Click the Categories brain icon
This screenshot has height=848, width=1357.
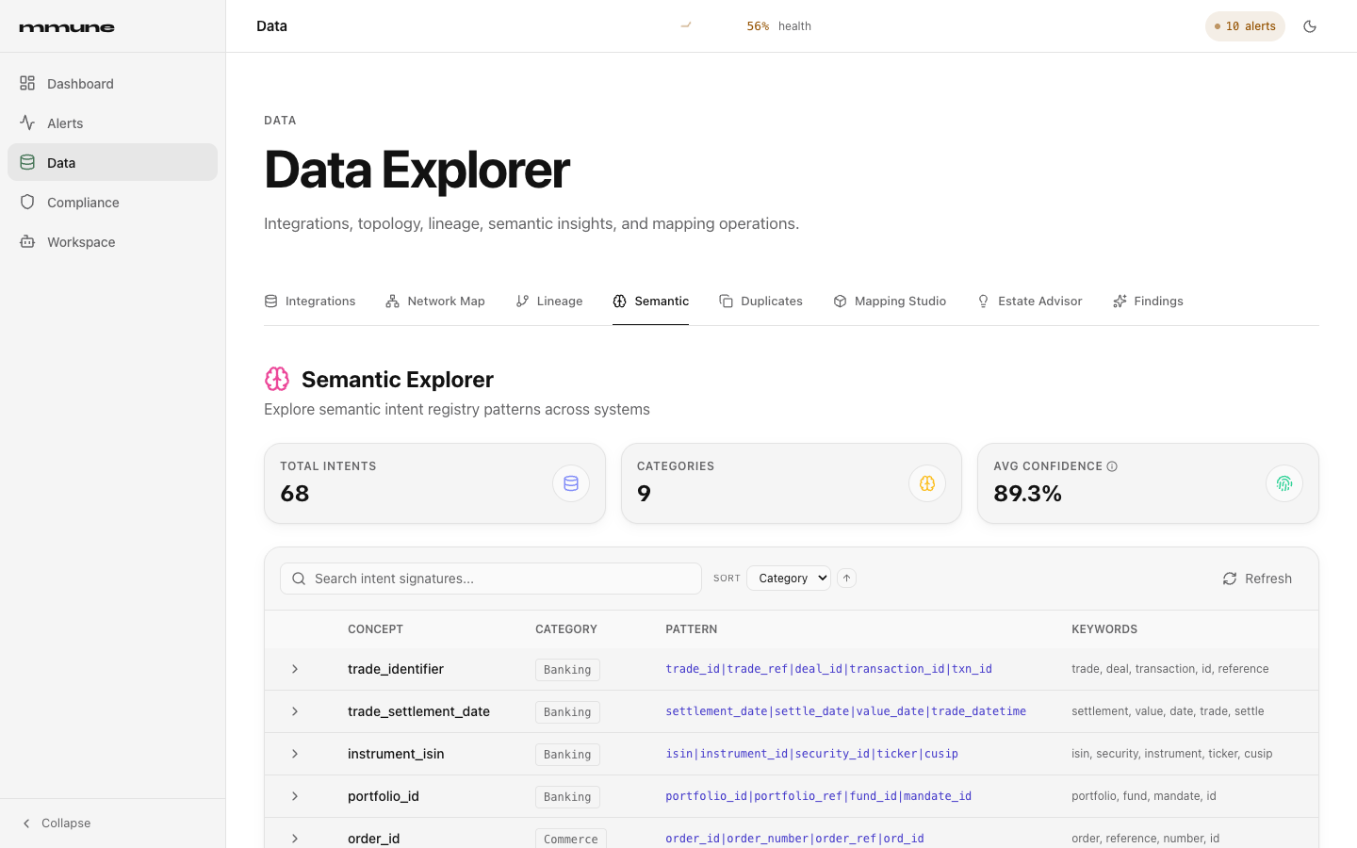[x=927, y=483]
